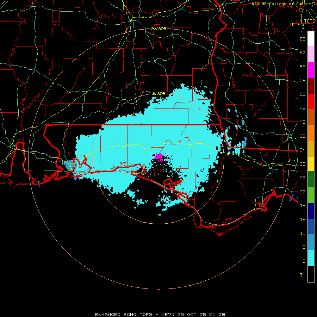Viewport: 317px width, 317px height.
Task: Click the 'KEVX' radar site identifier
Action: [168, 315]
